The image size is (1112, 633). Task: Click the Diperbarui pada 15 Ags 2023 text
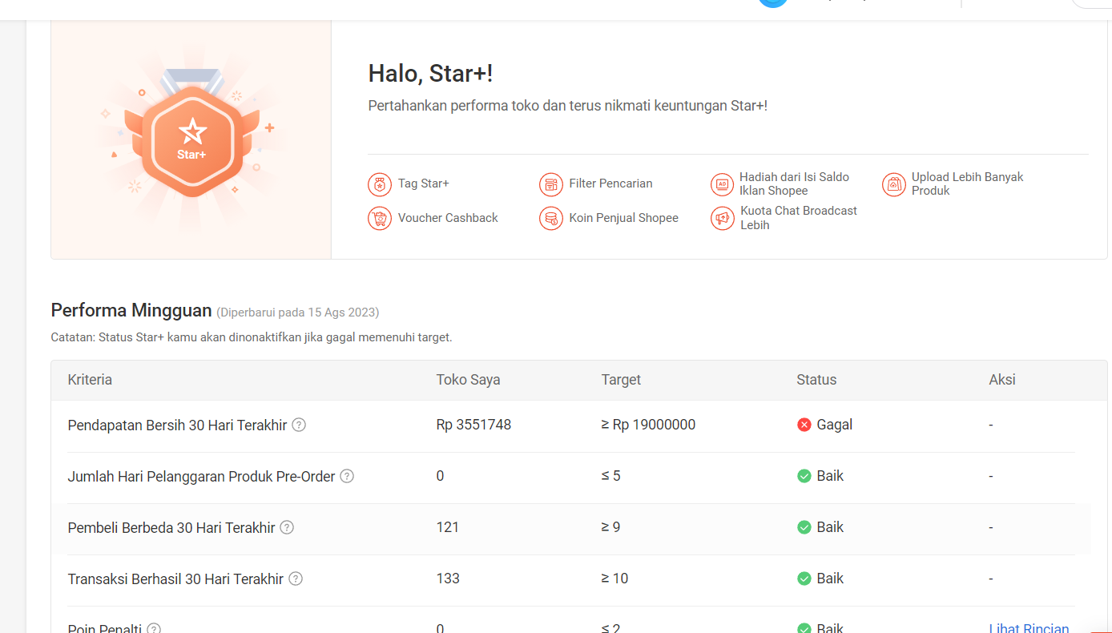point(298,312)
